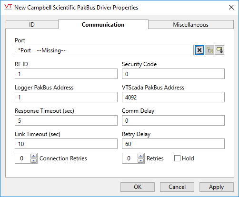Clear the Port selection with X icon
The width and height of the screenshot is (239, 197).
pyautogui.click(x=199, y=50)
